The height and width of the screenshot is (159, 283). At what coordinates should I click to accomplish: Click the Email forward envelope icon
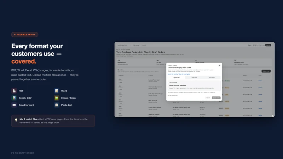point(14,105)
